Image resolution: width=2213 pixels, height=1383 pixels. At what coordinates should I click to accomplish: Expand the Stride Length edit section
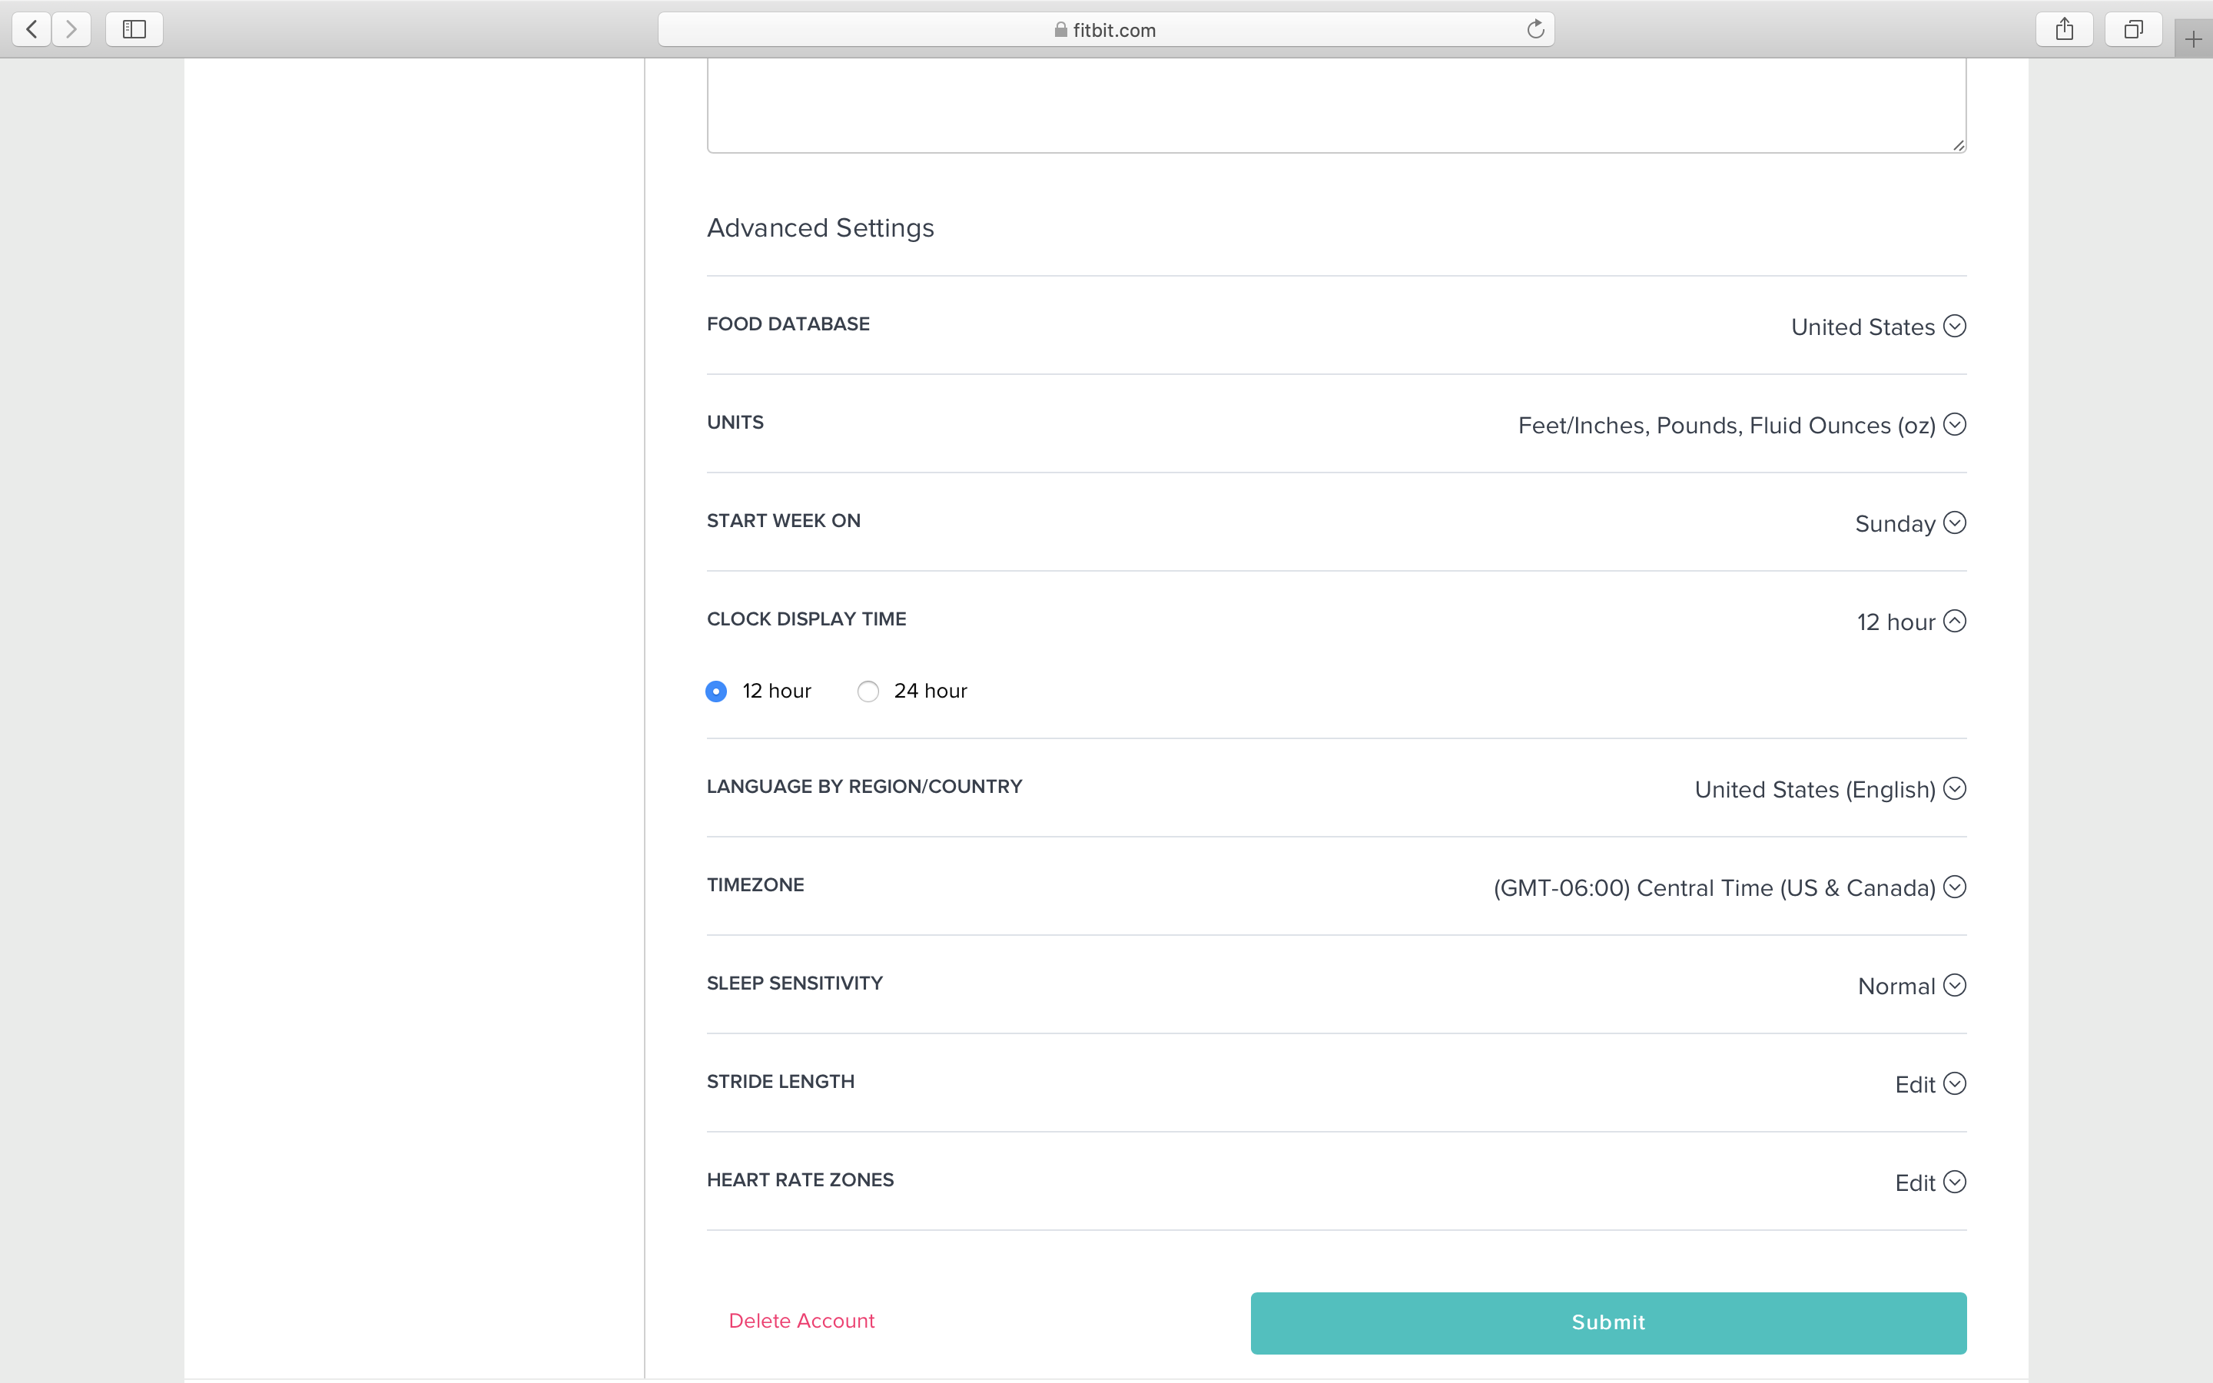click(1955, 1083)
